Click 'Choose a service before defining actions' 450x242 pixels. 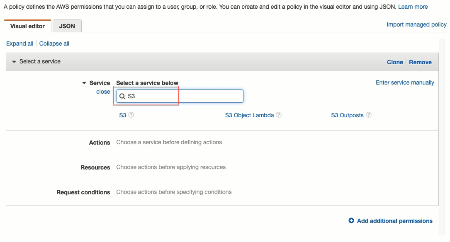pyautogui.click(x=169, y=142)
